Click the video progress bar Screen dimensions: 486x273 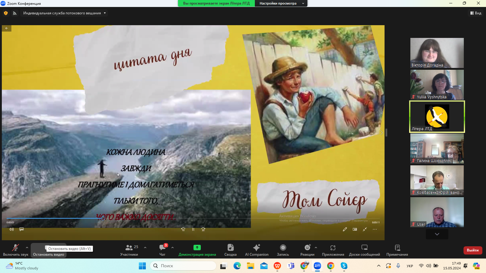(182, 218)
